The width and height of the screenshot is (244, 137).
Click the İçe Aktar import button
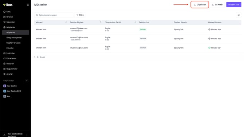(217, 5)
